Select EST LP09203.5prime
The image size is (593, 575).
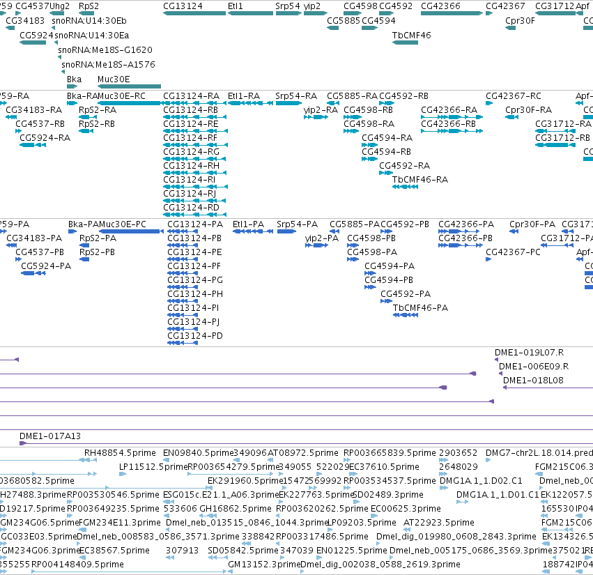point(362,523)
